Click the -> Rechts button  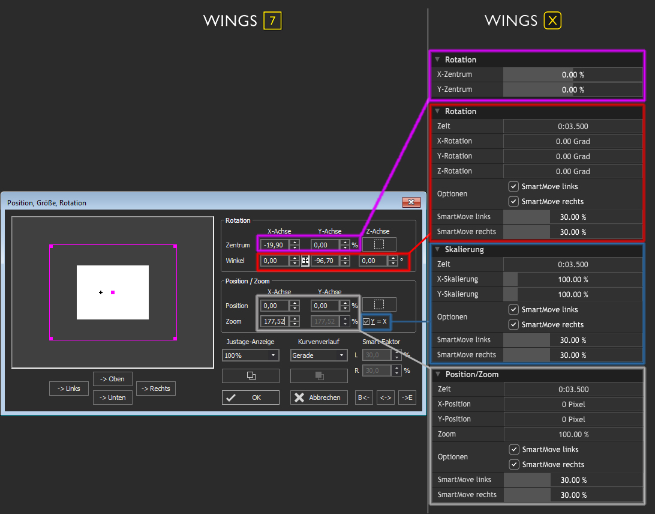(156, 389)
